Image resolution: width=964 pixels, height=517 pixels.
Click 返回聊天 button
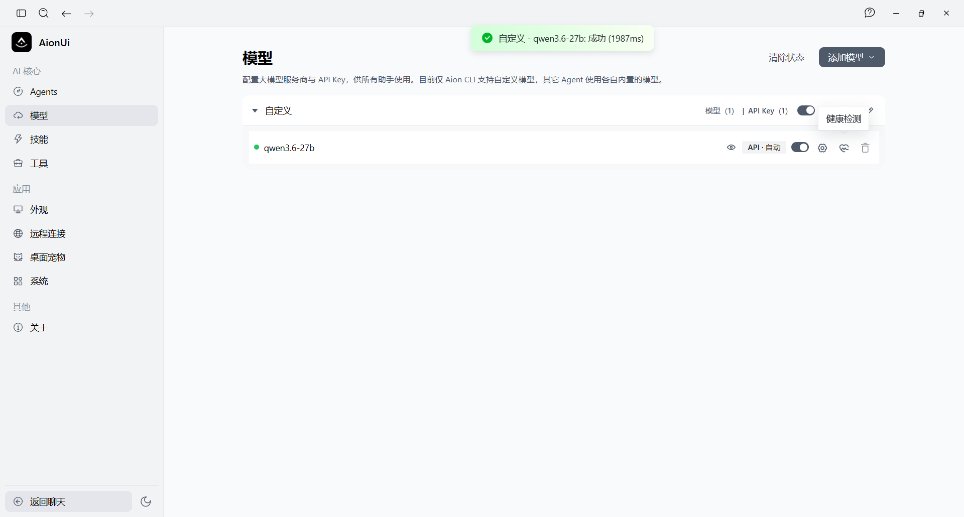69,501
